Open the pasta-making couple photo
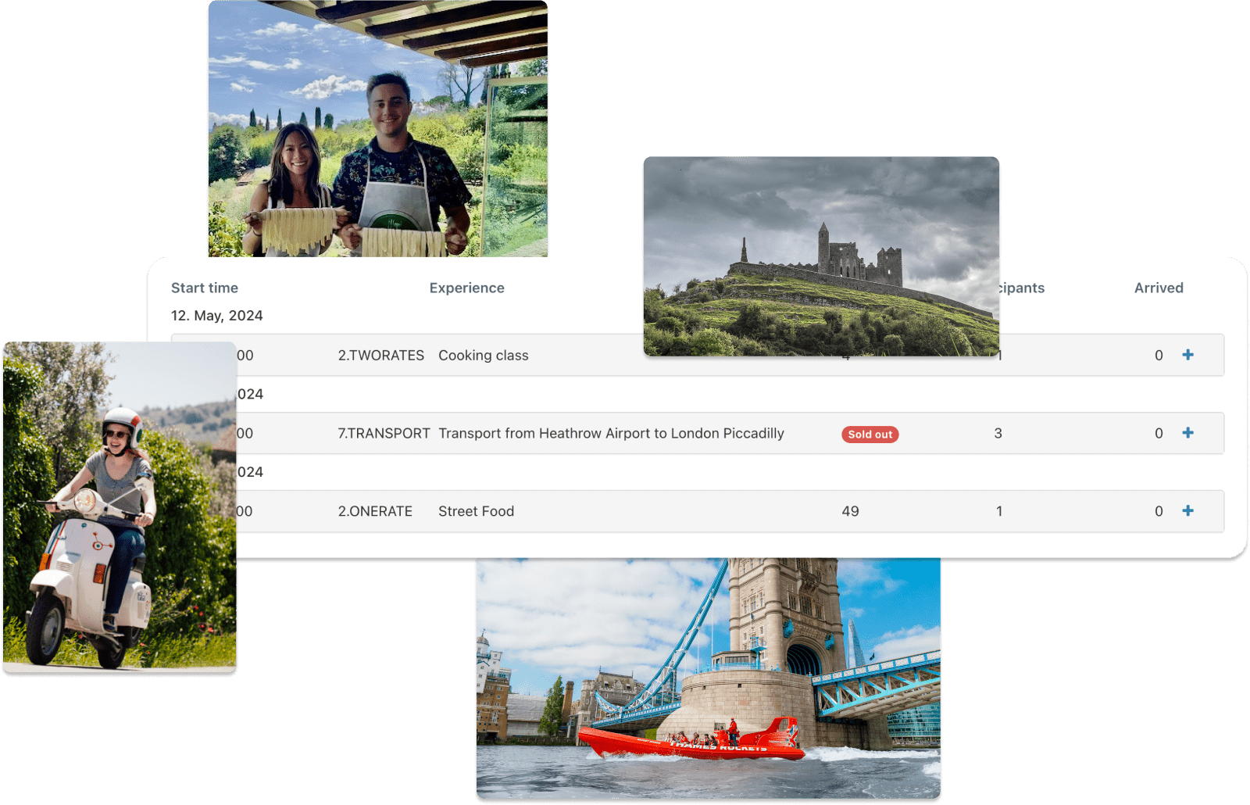 tap(377, 129)
